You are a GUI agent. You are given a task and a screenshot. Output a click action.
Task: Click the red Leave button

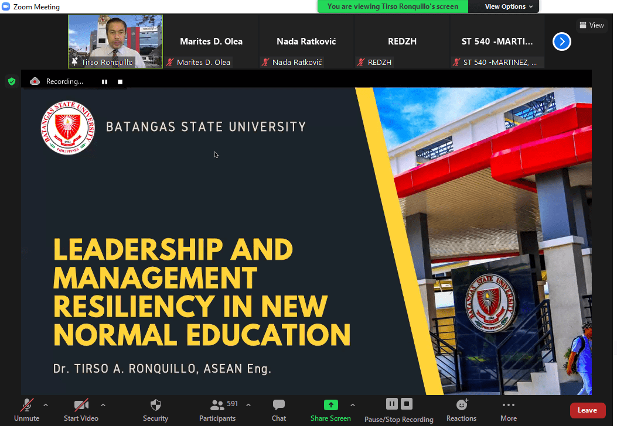coord(587,410)
